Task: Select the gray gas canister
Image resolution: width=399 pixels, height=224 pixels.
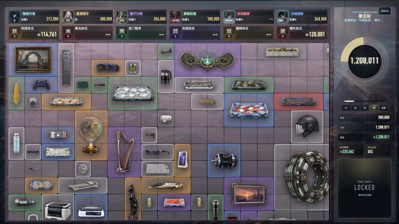Action: [x=25, y=202]
